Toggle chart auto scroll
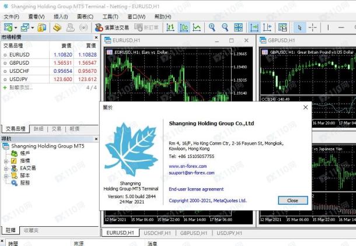 tap(254, 27)
